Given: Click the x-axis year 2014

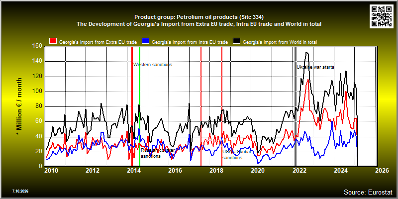Looking at the screenshot, I should tap(134, 171).
